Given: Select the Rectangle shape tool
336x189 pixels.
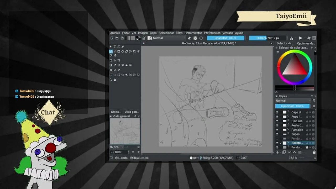Looking at the screenshot, I should [x=119, y=51].
